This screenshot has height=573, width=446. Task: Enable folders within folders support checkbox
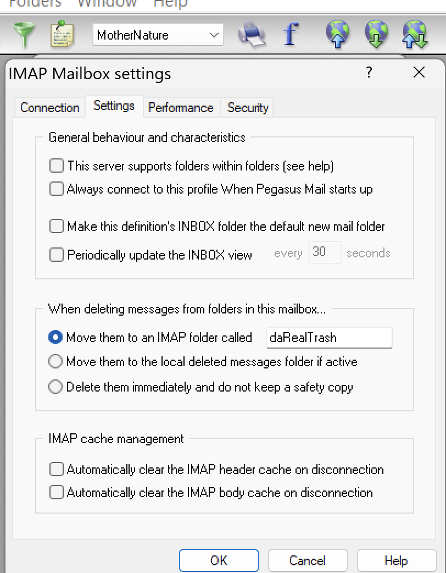[57, 166]
